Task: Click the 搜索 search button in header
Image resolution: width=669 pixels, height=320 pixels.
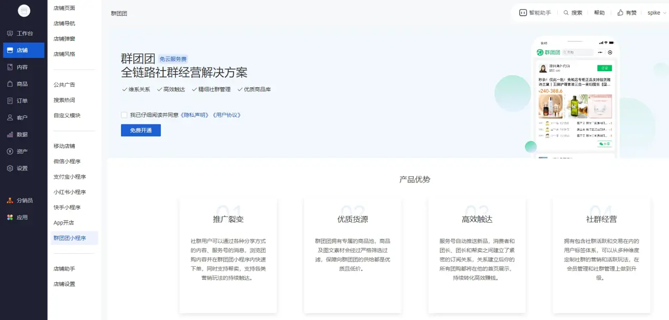Action: click(573, 13)
